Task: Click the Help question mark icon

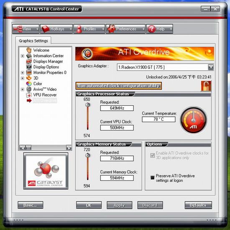Action: click(x=152, y=29)
